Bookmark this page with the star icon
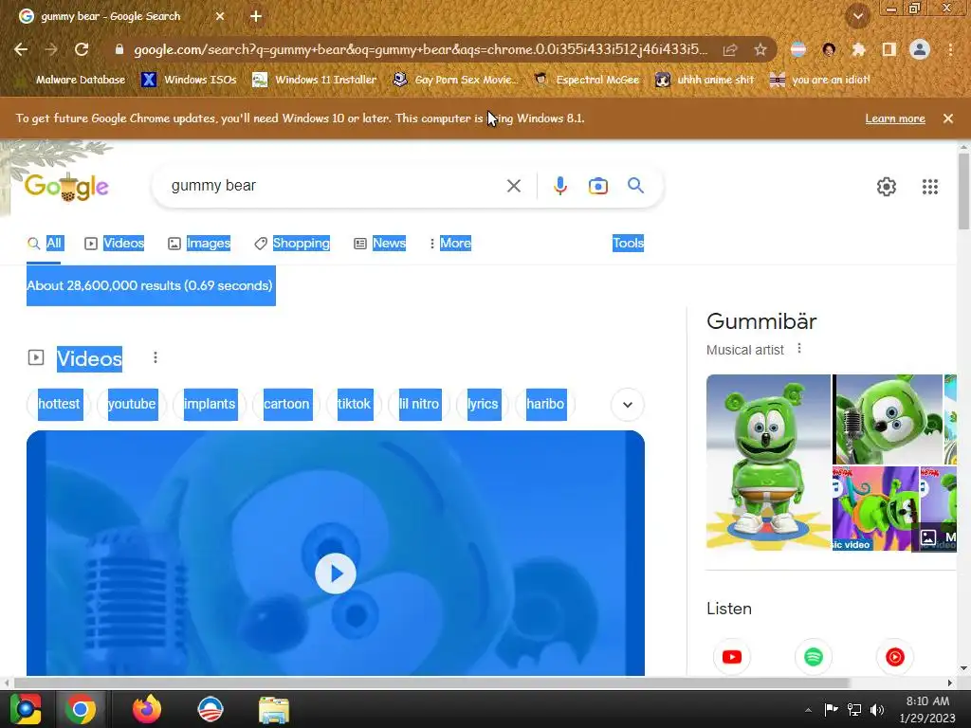Viewport: 971px width, 728px height. click(760, 49)
